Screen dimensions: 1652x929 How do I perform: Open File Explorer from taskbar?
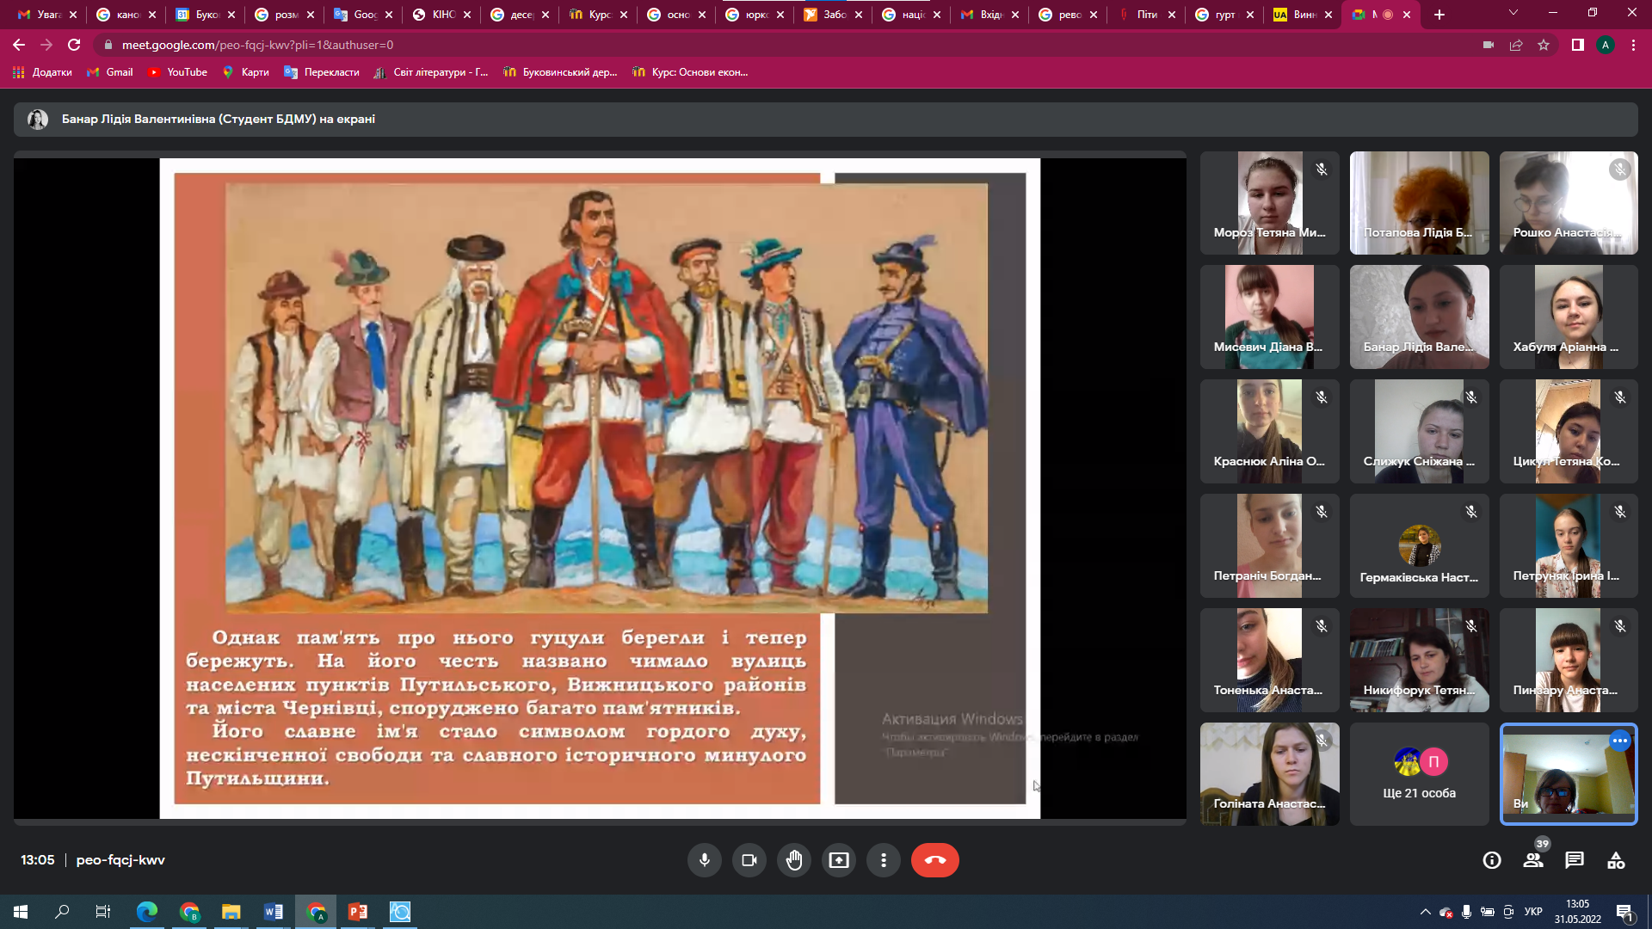tap(231, 912)
